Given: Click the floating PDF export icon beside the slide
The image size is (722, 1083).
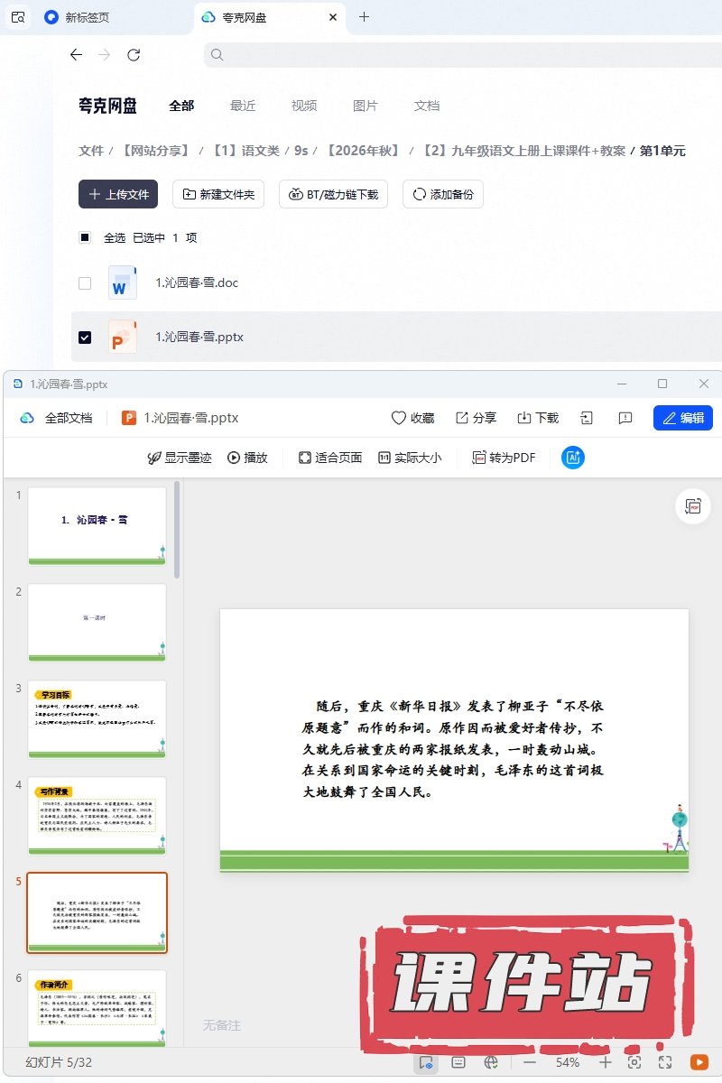Looking at the screenshot, I should click(693, 506).
